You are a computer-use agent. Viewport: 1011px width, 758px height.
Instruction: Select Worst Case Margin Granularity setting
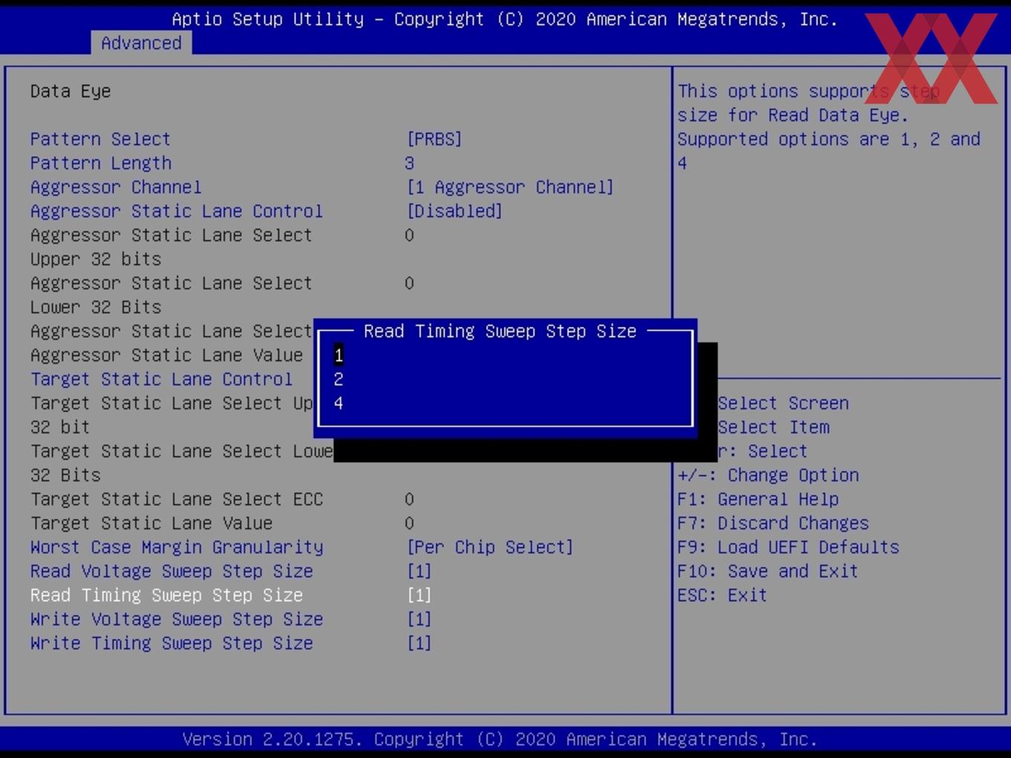click(x=177, y=548)
